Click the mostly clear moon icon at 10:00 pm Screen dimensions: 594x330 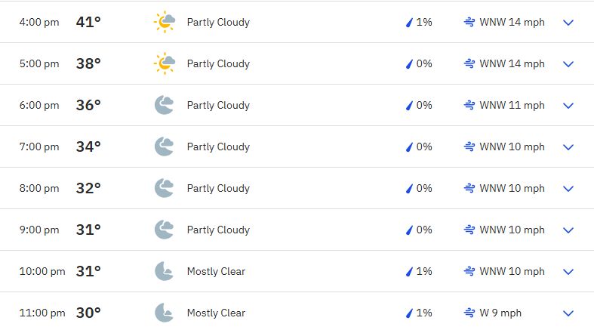click(x=164, y=271)
